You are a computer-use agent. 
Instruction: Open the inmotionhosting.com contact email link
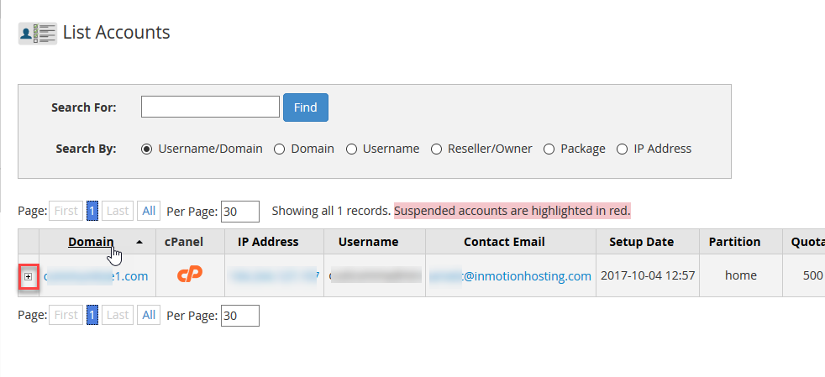click(510, 275)
